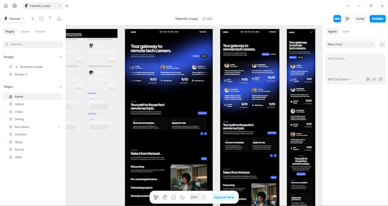388x206 pixels.
Task: Select the Hand pan tool
Action: (165, 197)
